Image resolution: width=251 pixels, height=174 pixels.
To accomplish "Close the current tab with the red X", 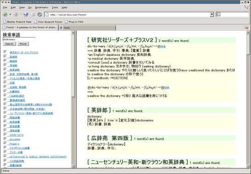I will coord(246,28).
